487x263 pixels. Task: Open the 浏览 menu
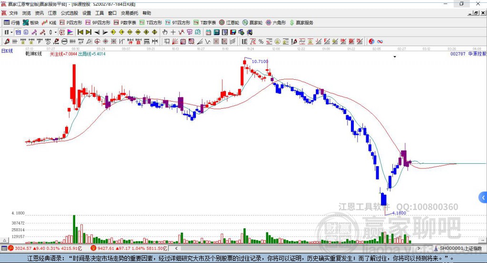tap(27, 13)
